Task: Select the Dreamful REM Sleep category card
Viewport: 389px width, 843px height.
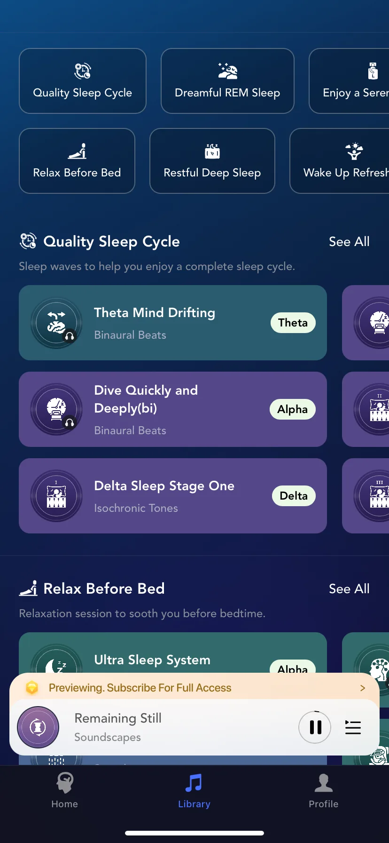Action: (x=227, y=81)
